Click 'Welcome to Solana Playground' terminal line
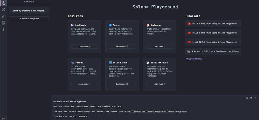 [x=70, y=102]
